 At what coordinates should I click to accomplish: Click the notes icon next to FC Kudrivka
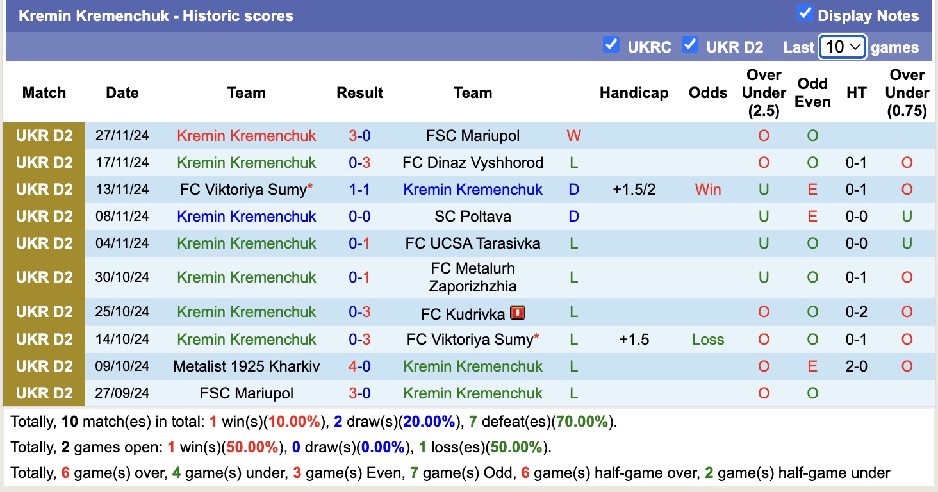517,312
